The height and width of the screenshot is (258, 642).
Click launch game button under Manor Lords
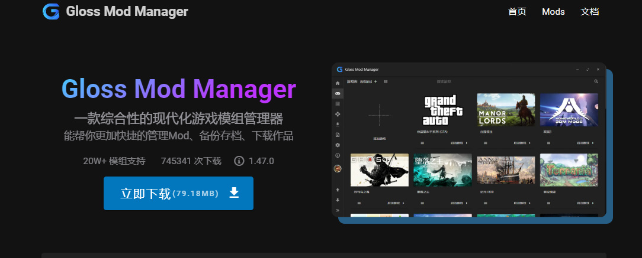522,143
